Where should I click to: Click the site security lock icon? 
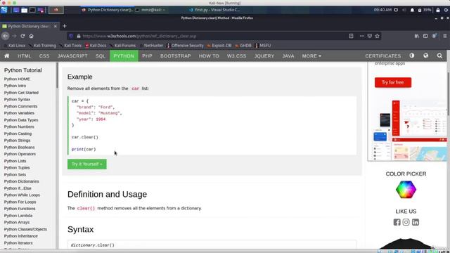coord(78,36)
